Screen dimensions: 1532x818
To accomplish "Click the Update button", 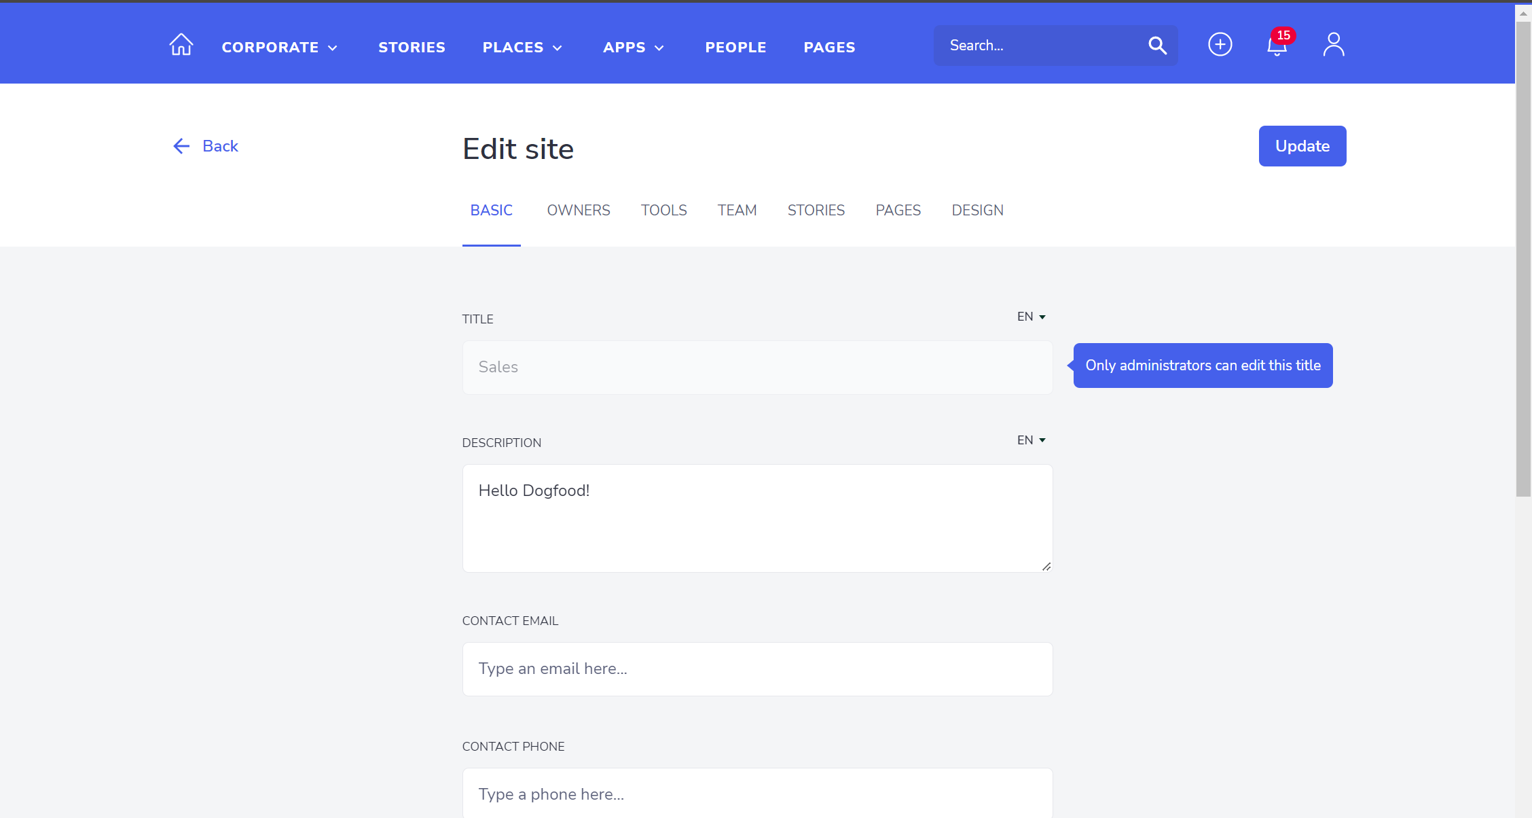I will tap(1302, 146).
